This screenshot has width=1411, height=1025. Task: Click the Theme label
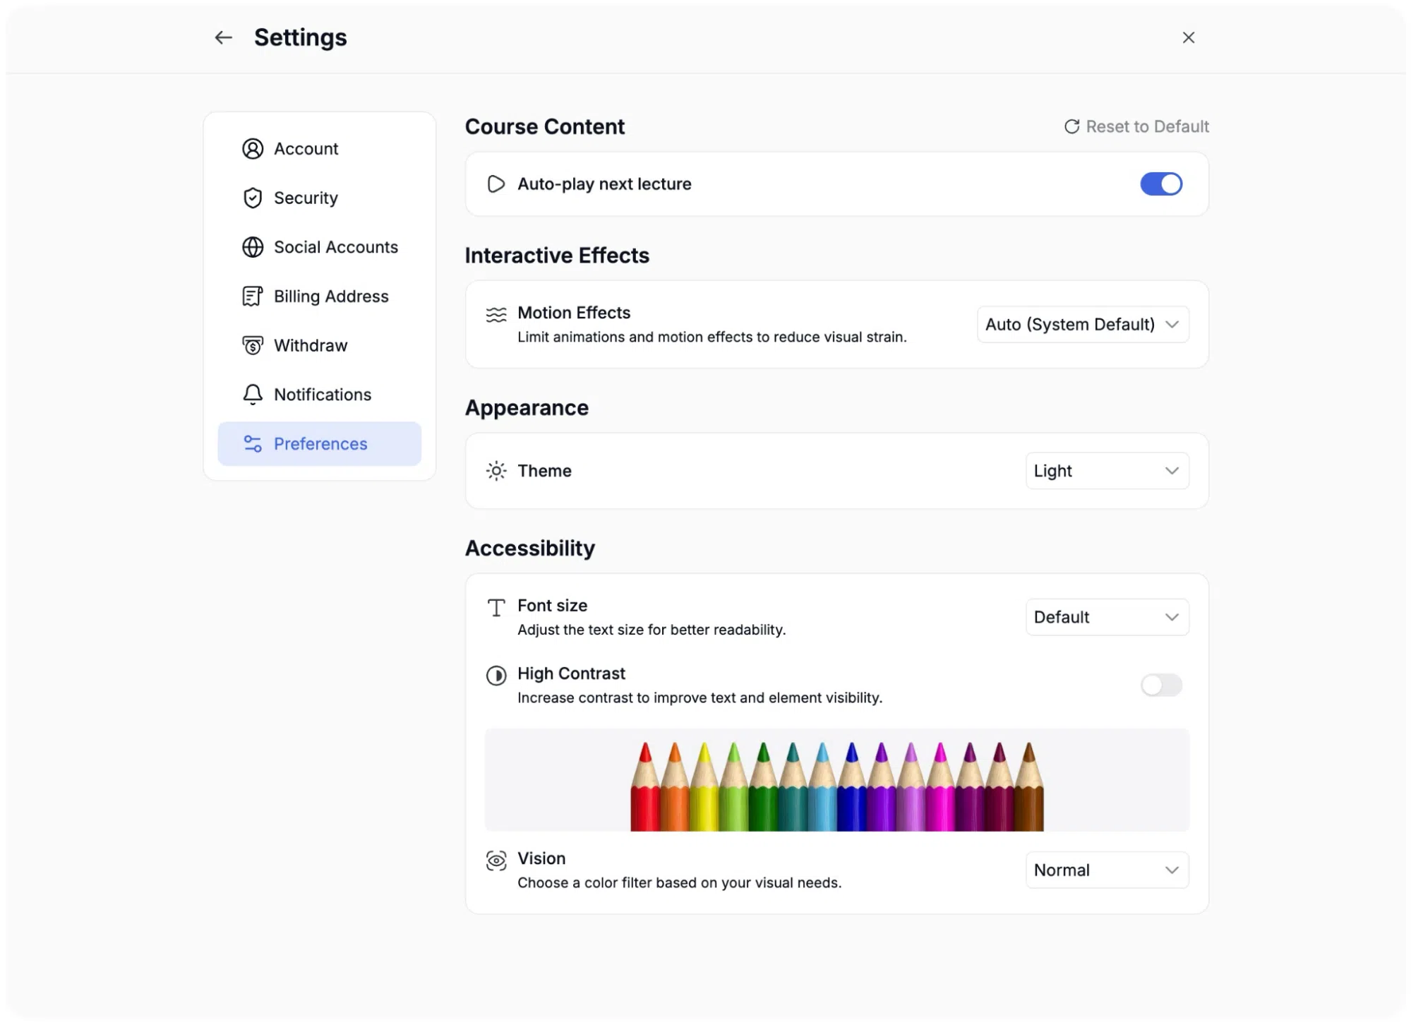(x=544, y=471)
